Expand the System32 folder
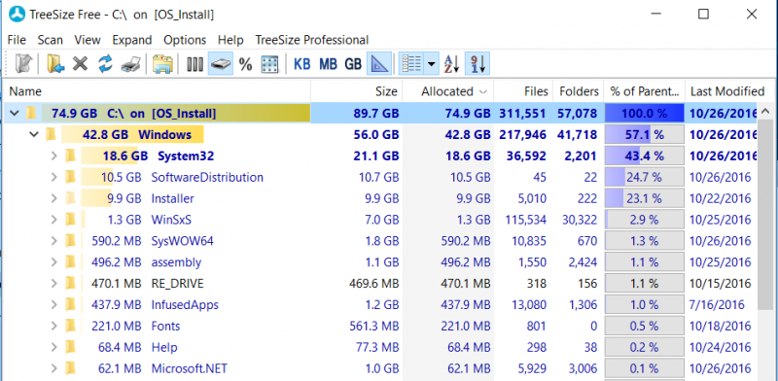Screen dimensions: 778x381 [x=54, y=156]
